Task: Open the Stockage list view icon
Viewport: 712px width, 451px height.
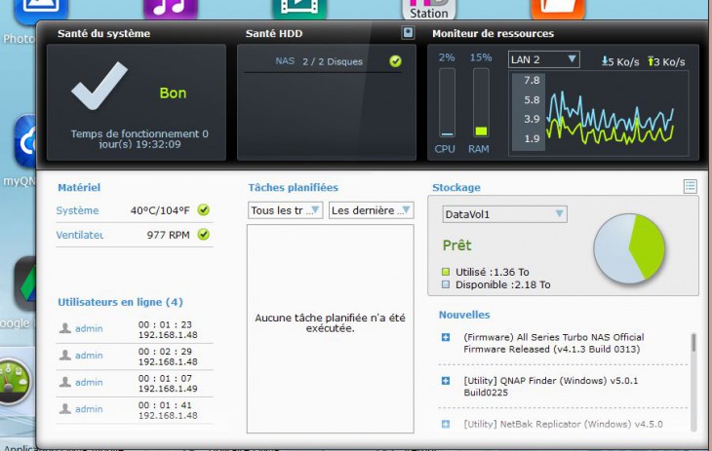Action: pos(690,186)
